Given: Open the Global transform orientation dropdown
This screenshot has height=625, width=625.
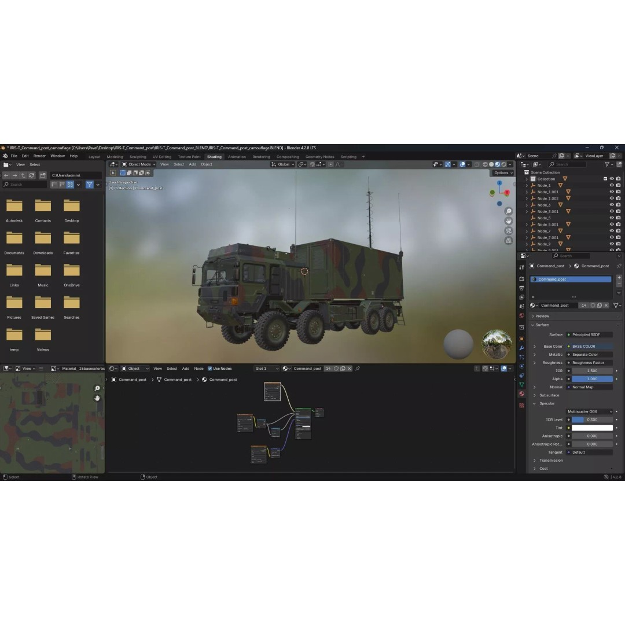Looking at the screenshot, I should point(282,164).
